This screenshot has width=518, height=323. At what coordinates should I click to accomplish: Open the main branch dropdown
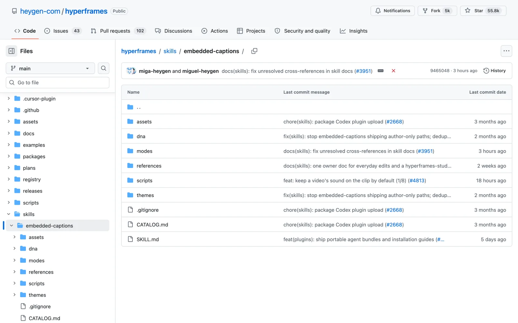tap(50, 68)
